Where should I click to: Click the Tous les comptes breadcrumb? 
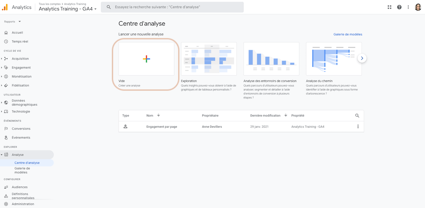tap(49, 4)
